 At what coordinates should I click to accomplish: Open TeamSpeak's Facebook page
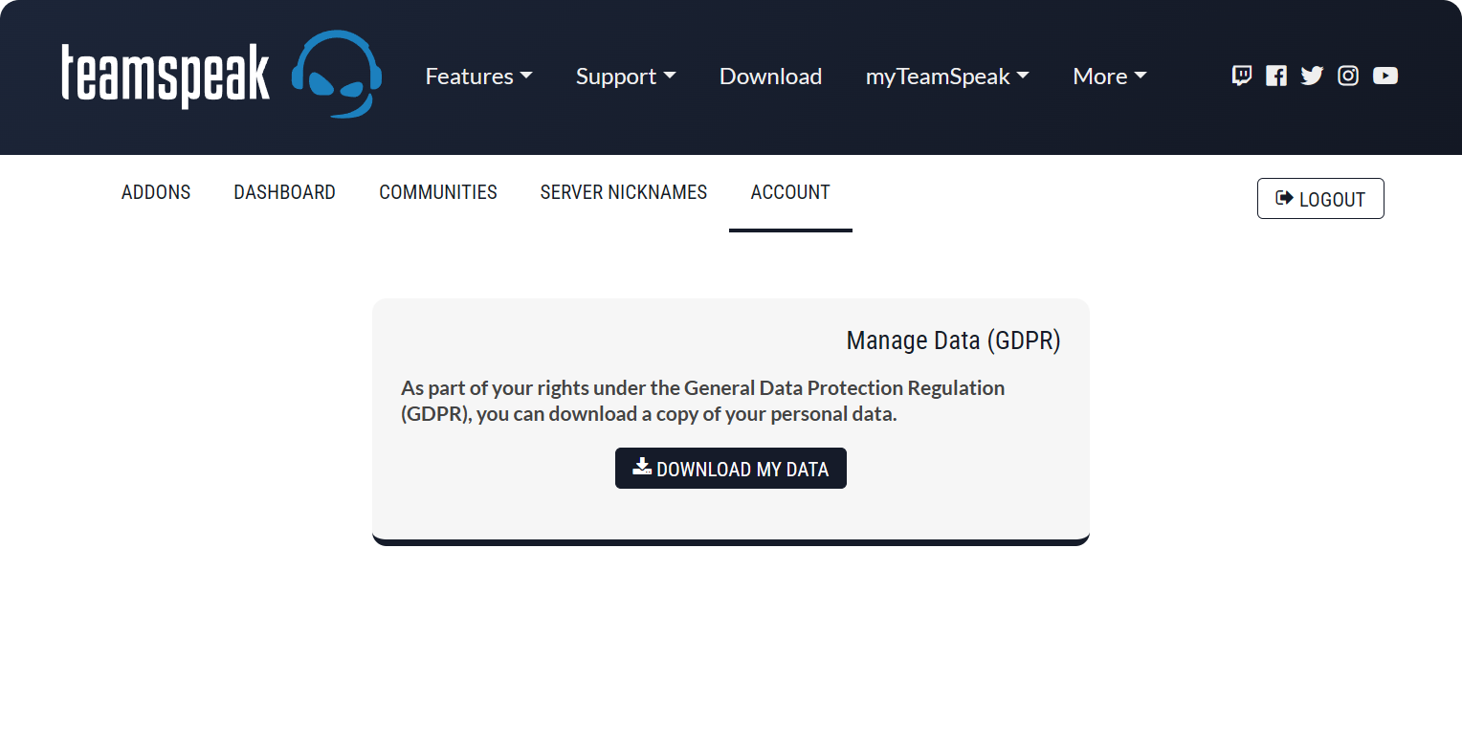[x=1276, y=76]
